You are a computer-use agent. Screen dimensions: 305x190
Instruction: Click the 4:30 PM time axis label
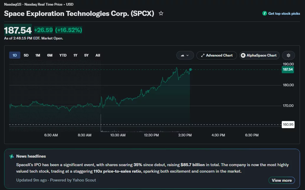pos(218,135)
